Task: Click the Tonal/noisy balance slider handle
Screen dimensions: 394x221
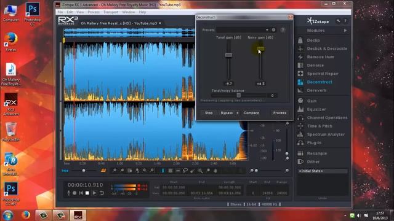Action: click(x=239, y=95)
